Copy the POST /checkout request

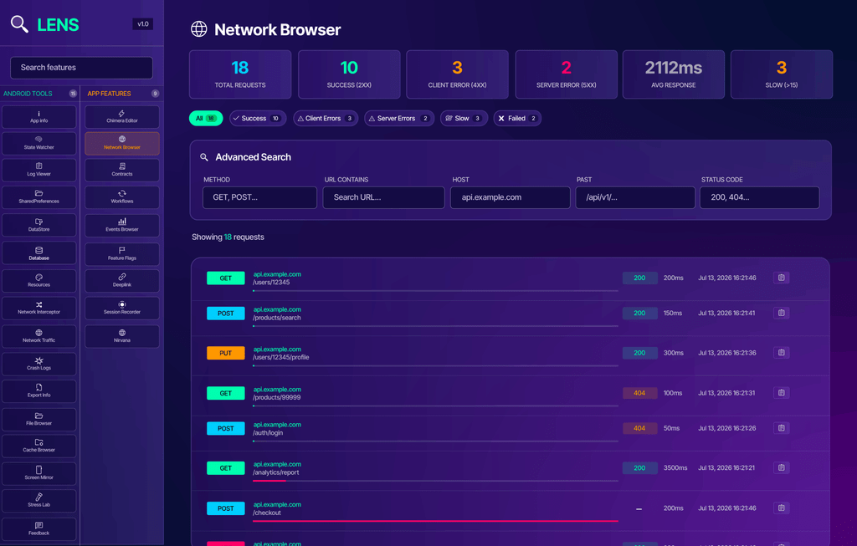[x=781, y=508]
